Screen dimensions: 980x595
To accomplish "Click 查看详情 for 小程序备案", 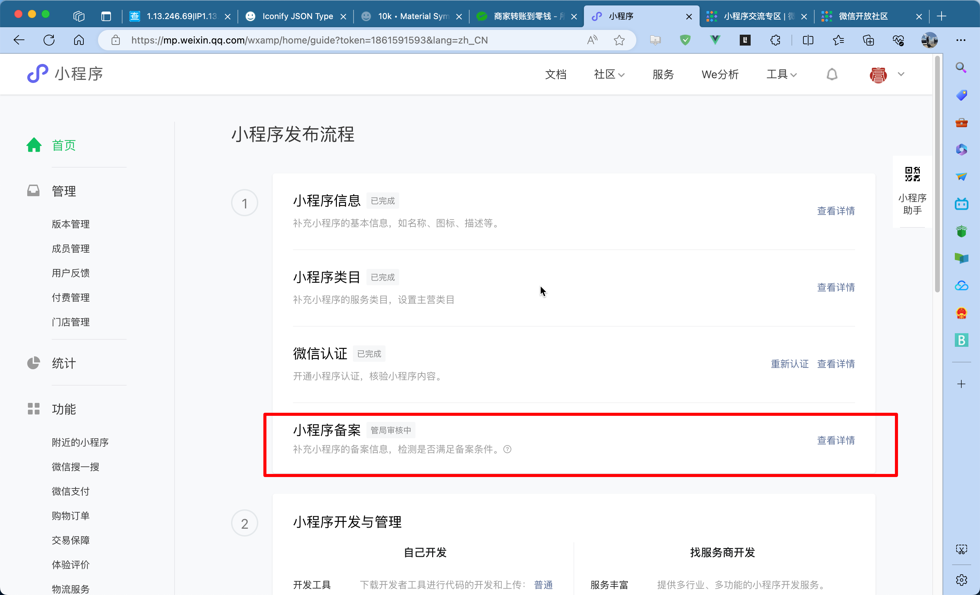I will pyautogui.click(x=836, y=440).
